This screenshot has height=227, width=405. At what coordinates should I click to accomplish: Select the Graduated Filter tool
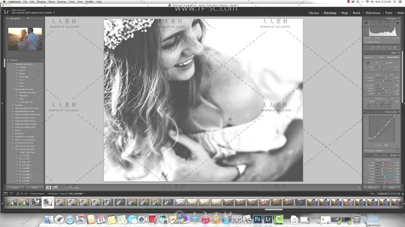point(384,48)
